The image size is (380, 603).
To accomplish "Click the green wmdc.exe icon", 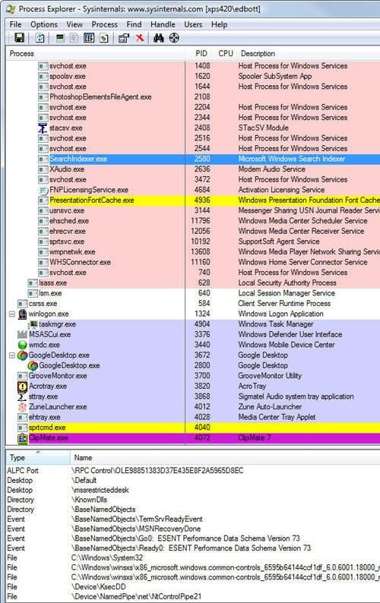I will tap(22, 345).
